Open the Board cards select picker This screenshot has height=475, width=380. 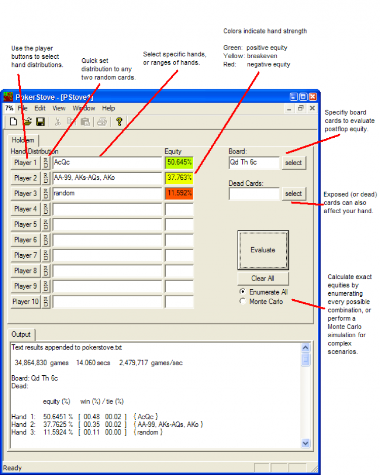294,163
